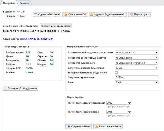Toggle Выход из системы при бездействии checkbox
Image resolution: width=164 pixels, height=131 pixels.
coord(116,72)
